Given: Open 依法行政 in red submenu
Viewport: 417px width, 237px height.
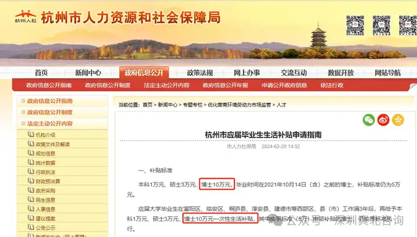Looking at the screenshot, I should 332,85.
